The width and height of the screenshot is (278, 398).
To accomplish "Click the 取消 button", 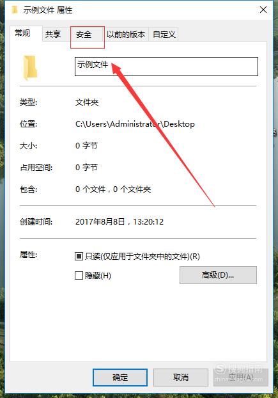I will tap(181, 377).
